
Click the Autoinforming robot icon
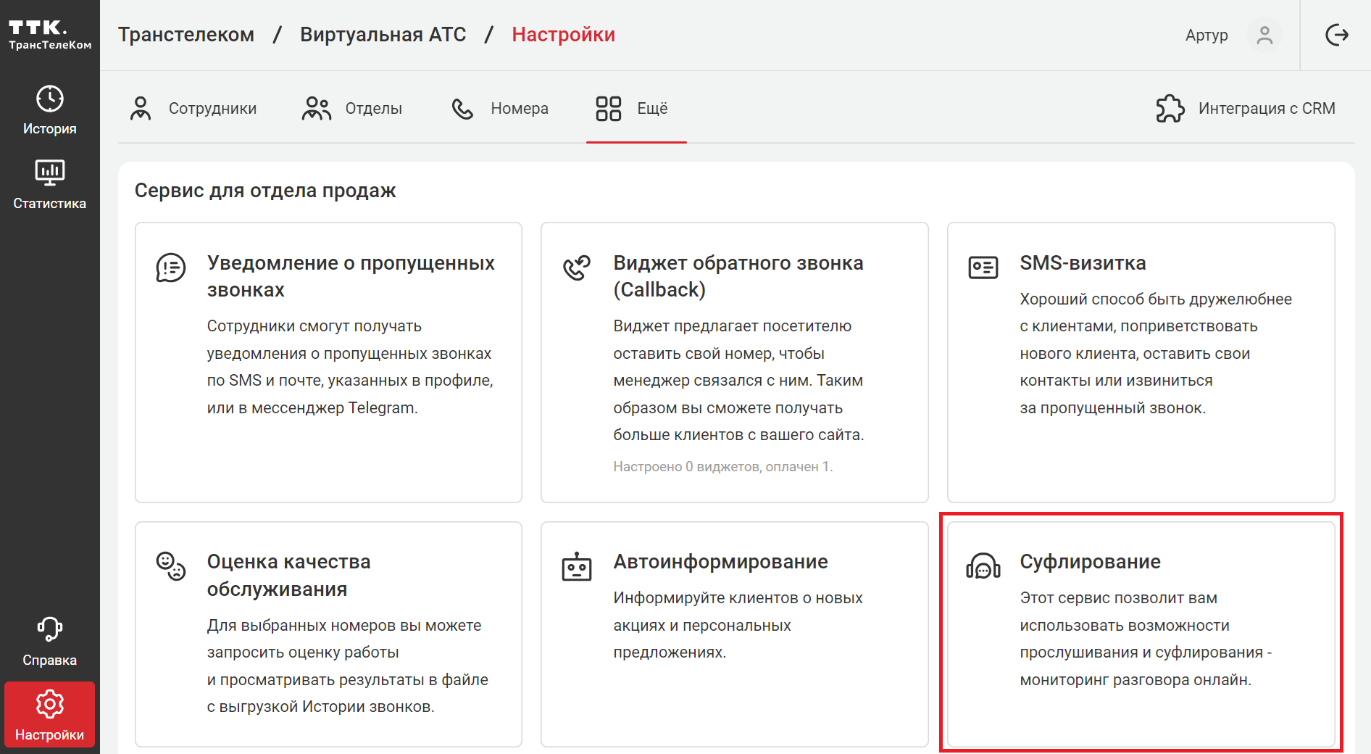tap(577, 567)
